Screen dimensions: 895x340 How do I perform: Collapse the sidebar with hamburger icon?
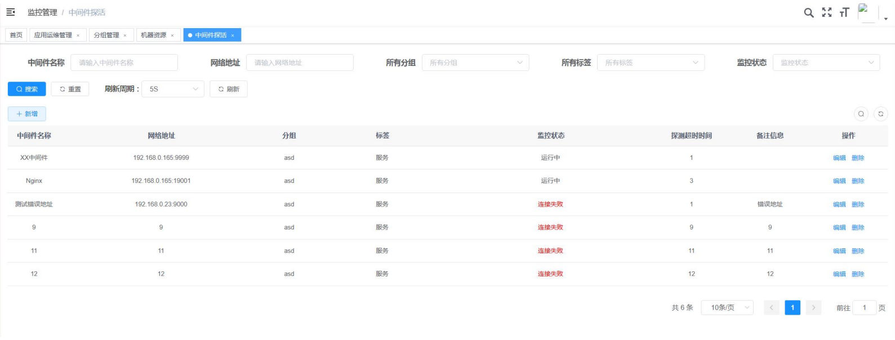tap(11, 12)
